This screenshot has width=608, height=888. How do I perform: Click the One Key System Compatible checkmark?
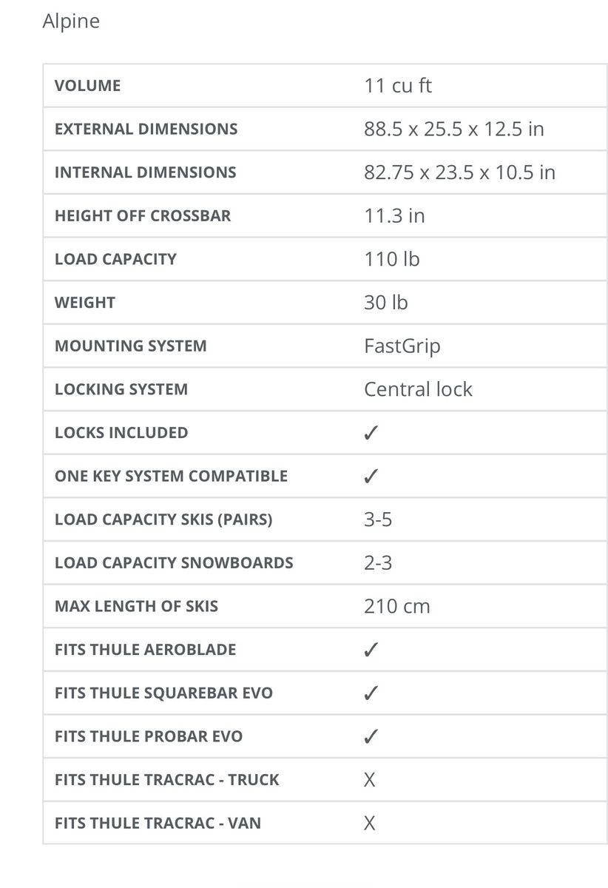pos(371,477)
